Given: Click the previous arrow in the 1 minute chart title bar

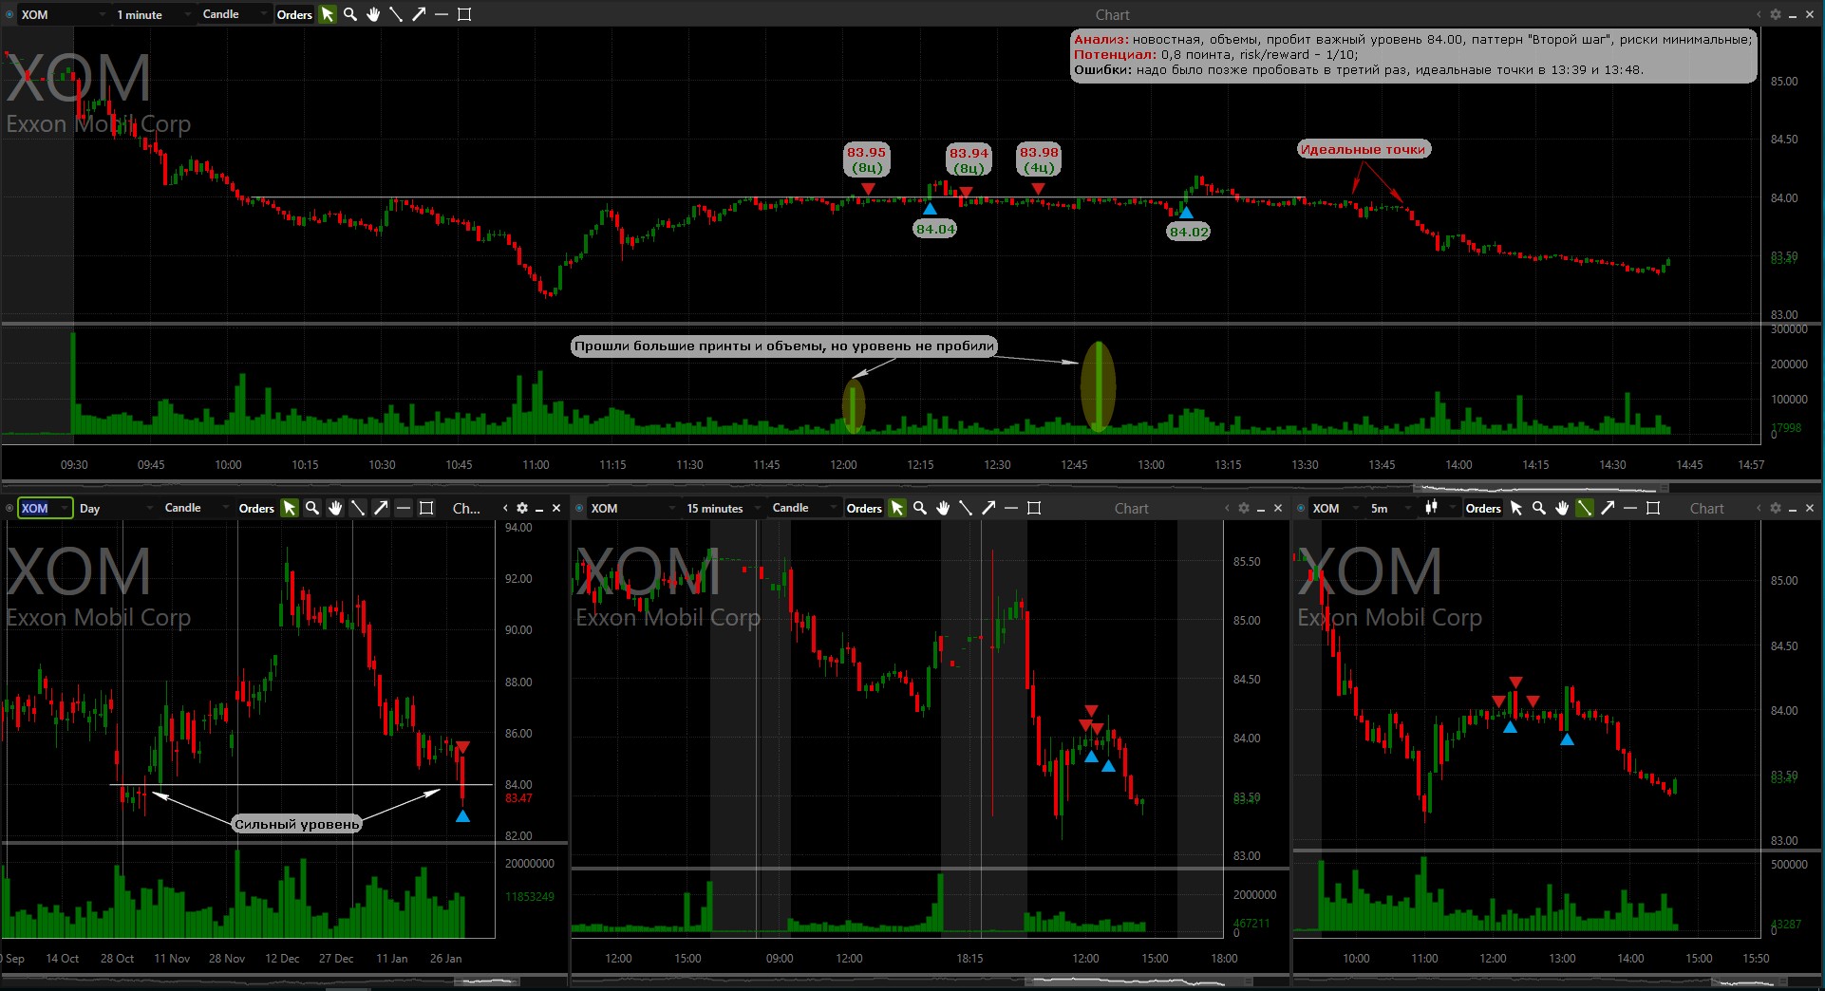Looking at the screenshot, I should tap(1759, 14).
